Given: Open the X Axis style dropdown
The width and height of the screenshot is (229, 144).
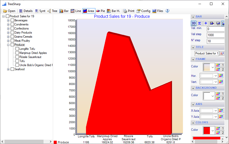Looking at the screenshot, I should point(209,111).
